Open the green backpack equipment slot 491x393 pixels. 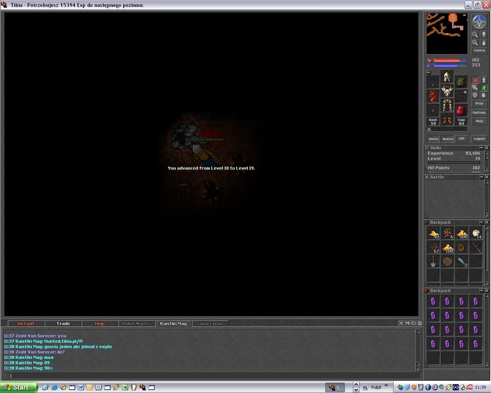[461, 82]
